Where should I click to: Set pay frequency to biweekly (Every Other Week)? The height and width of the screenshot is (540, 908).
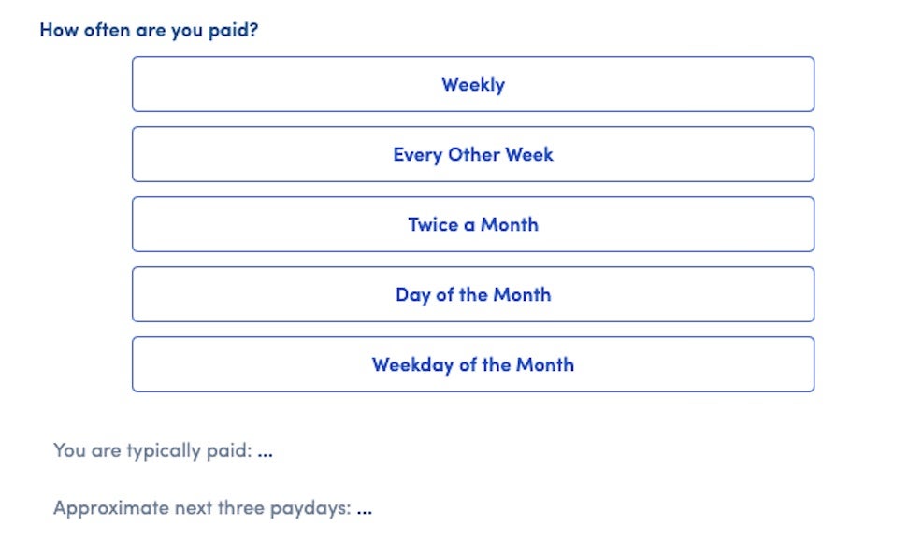pos(472,154)
